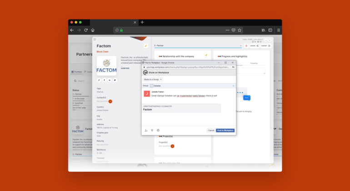350x191 pixels.
Task: Open the 3 - Partner status dropdown
Action: coord(198,46)
